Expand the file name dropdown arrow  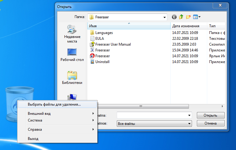[x=189, y=115]
